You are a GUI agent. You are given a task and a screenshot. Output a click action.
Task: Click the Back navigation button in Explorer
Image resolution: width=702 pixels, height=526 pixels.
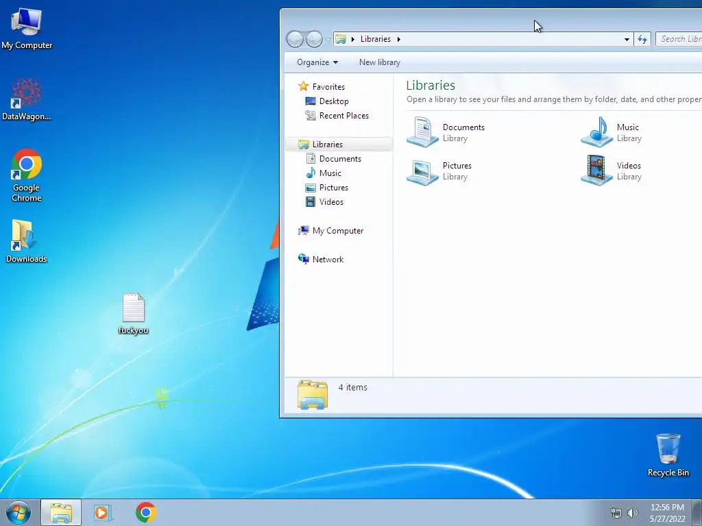pos(295,39)
